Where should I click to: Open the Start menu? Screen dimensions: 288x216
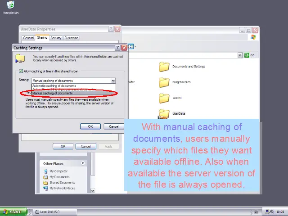tap(13, 212)
